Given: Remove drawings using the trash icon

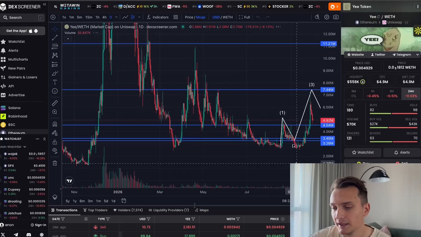Looking at the screenshot, I should tap(55, 163).
